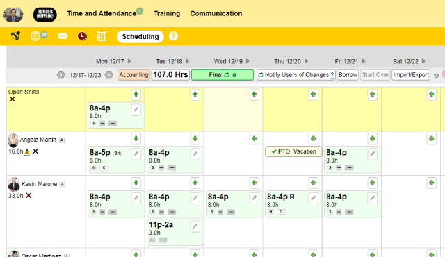Open the red time clock icon
The width and height of the screenshot is (445, 257).
click(82, 36)
